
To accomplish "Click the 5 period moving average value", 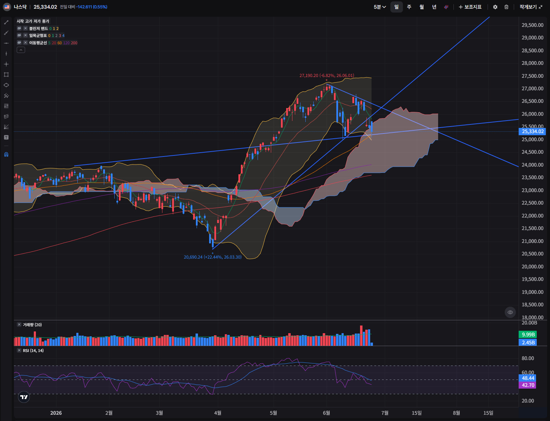I will tap(49, 43).
